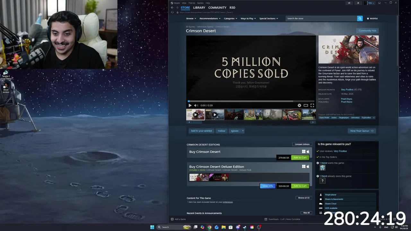Viewport: 411px width, 231px height.
Task: Mute the trailer volume speaker icon
Action: pyautogui.click(x=196, y=105)
